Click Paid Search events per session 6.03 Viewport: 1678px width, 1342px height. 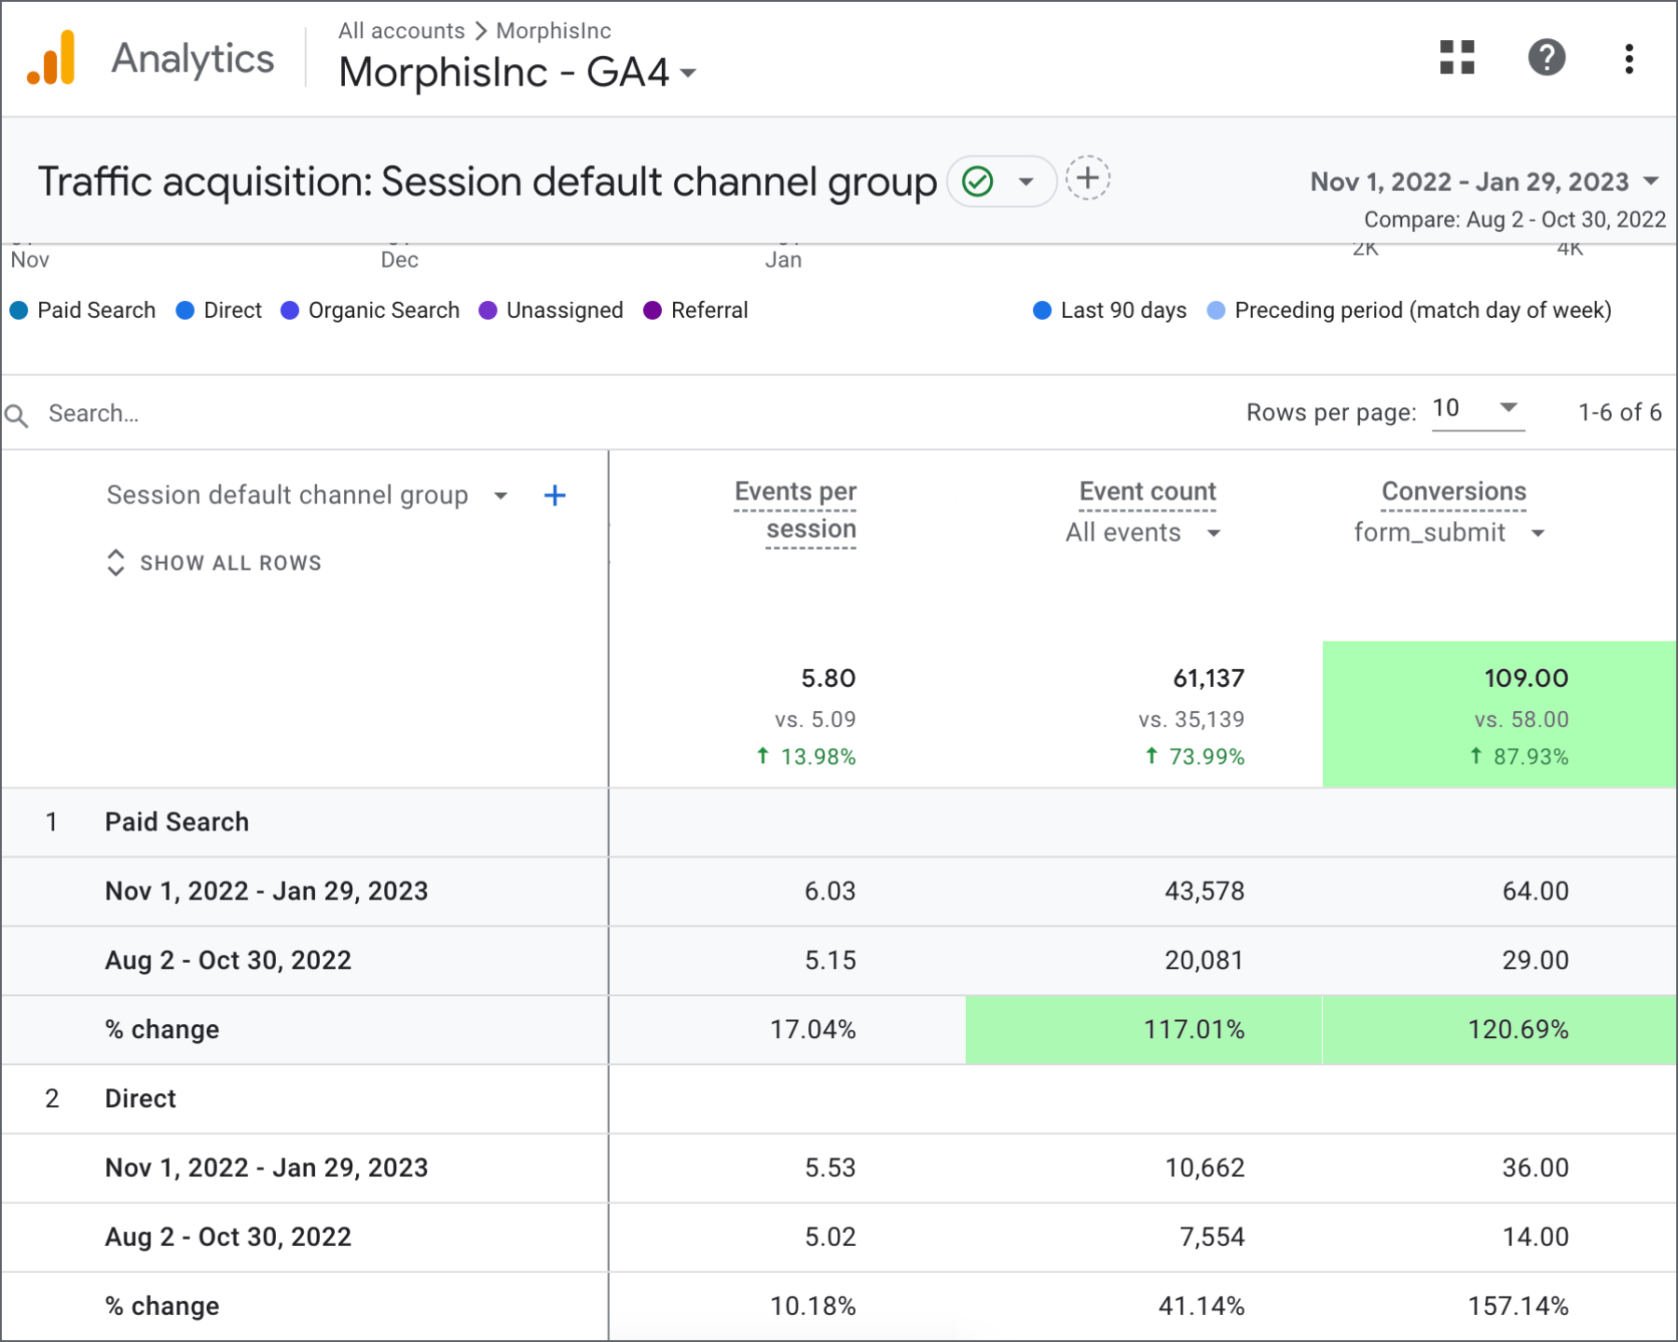coord(830,891)
